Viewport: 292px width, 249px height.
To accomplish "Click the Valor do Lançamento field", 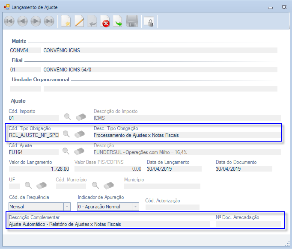I will click(x=39, y=169).
